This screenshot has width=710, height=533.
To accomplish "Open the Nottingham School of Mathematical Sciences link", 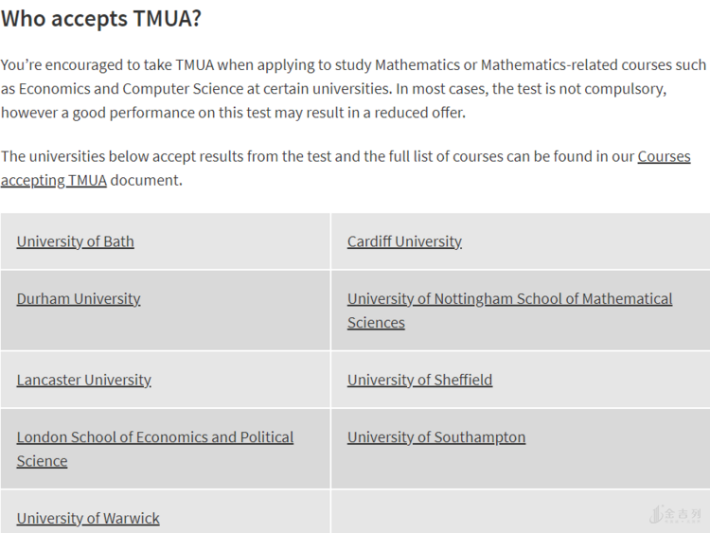I will click(509, 299).
